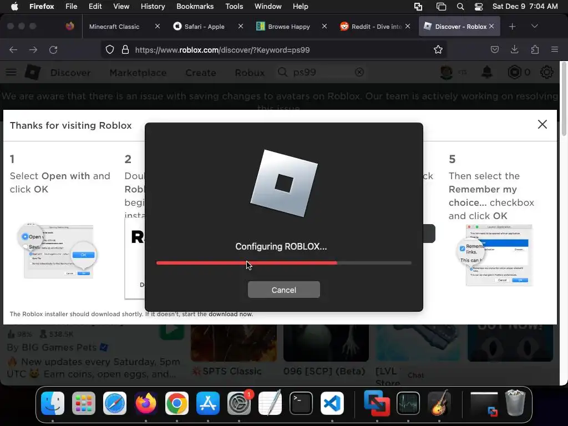The height and width of the screenshot is (426, 568).
Task: Click the 'download now' link
Action: click(230, 314)
